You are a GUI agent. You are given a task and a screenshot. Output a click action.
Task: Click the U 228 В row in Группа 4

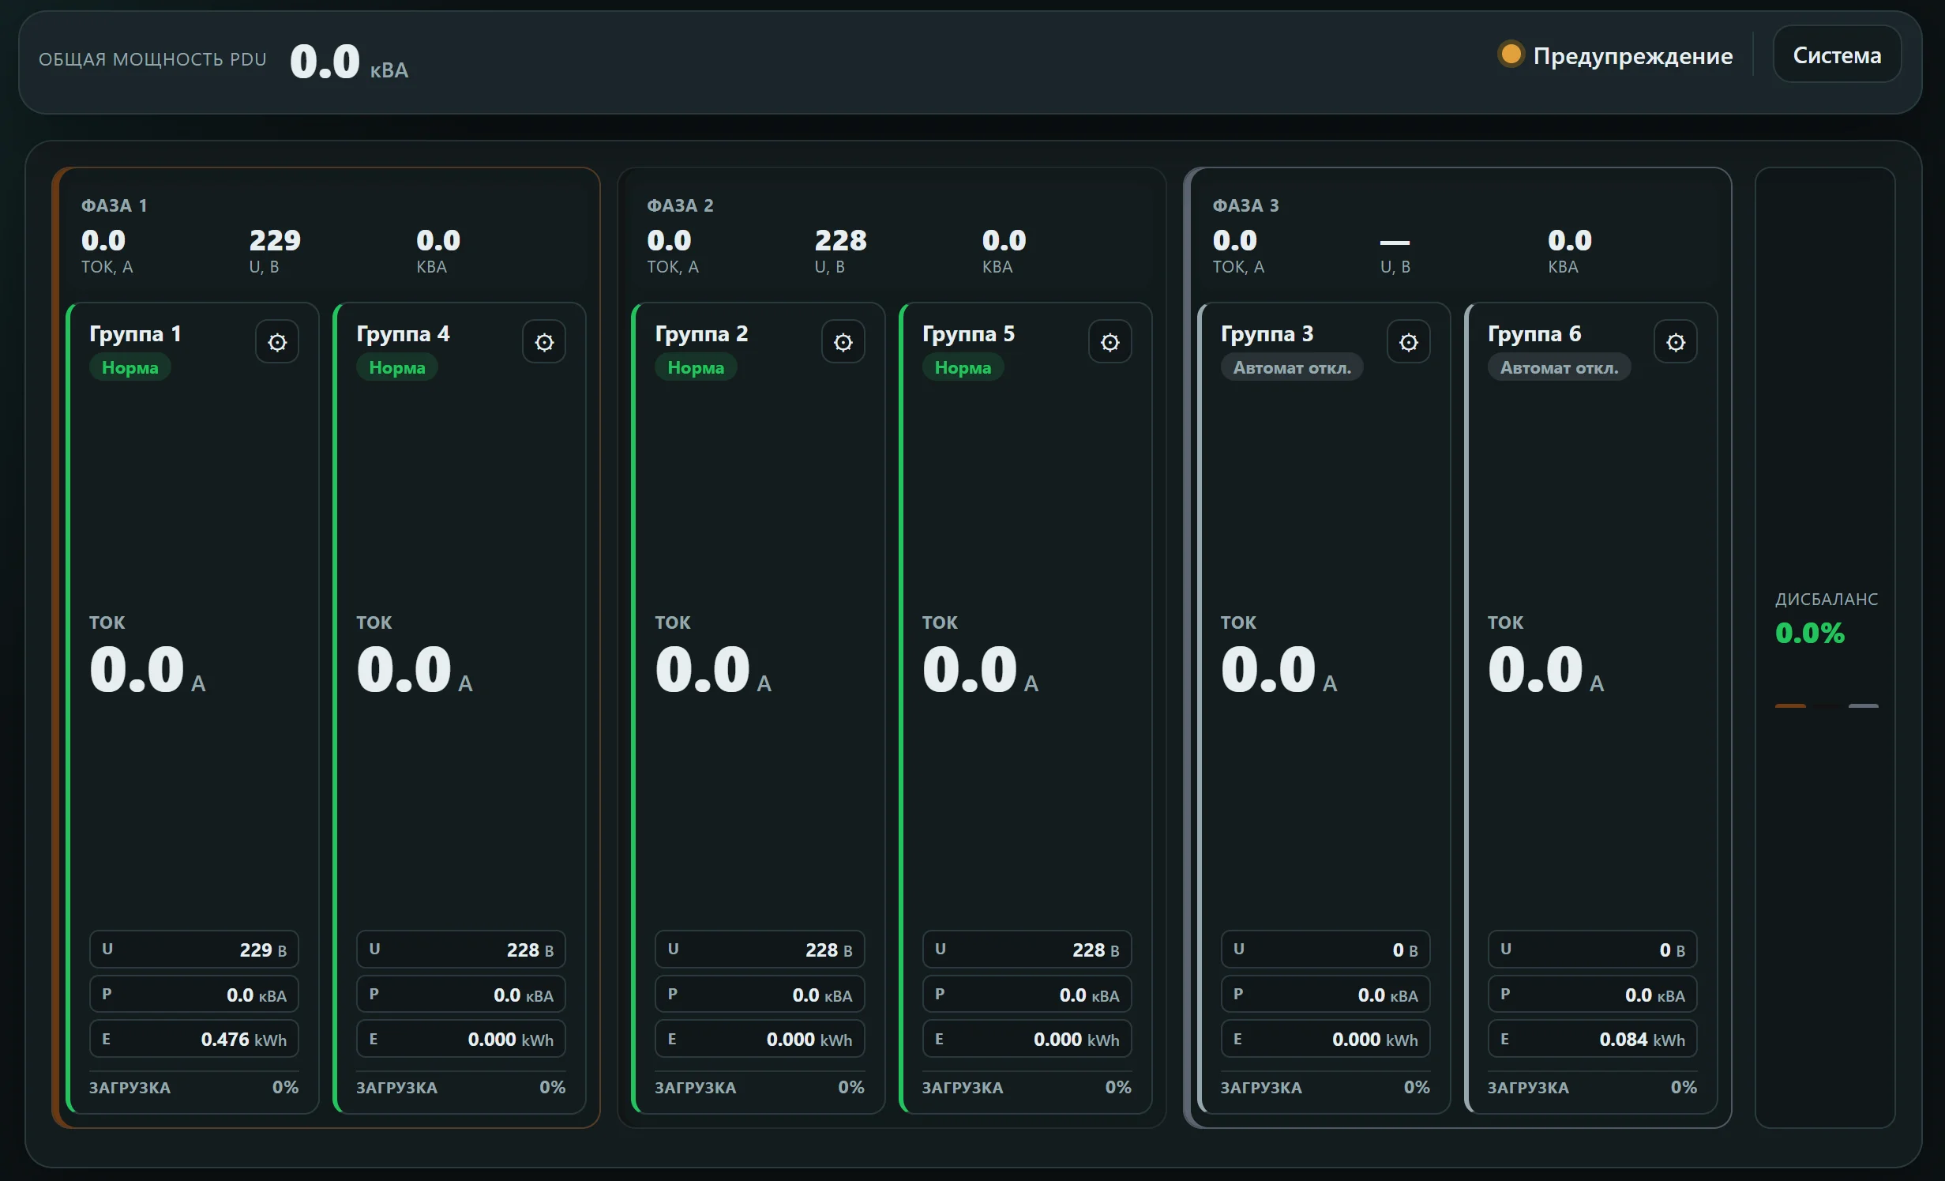(461, 950)
